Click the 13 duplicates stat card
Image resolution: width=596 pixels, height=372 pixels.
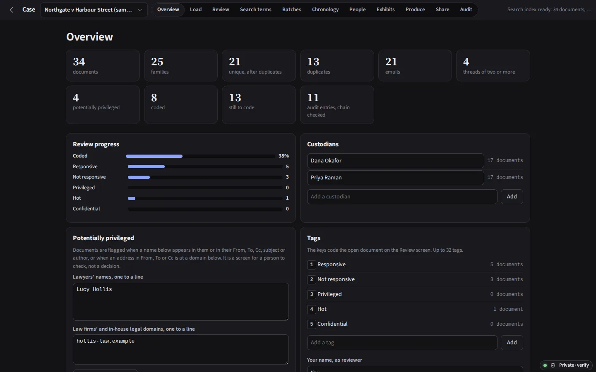pyautogui.click(x=337, y=66)
